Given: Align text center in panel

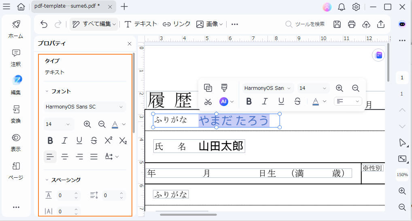Looking at the screenshot, I should pos(65,157).
